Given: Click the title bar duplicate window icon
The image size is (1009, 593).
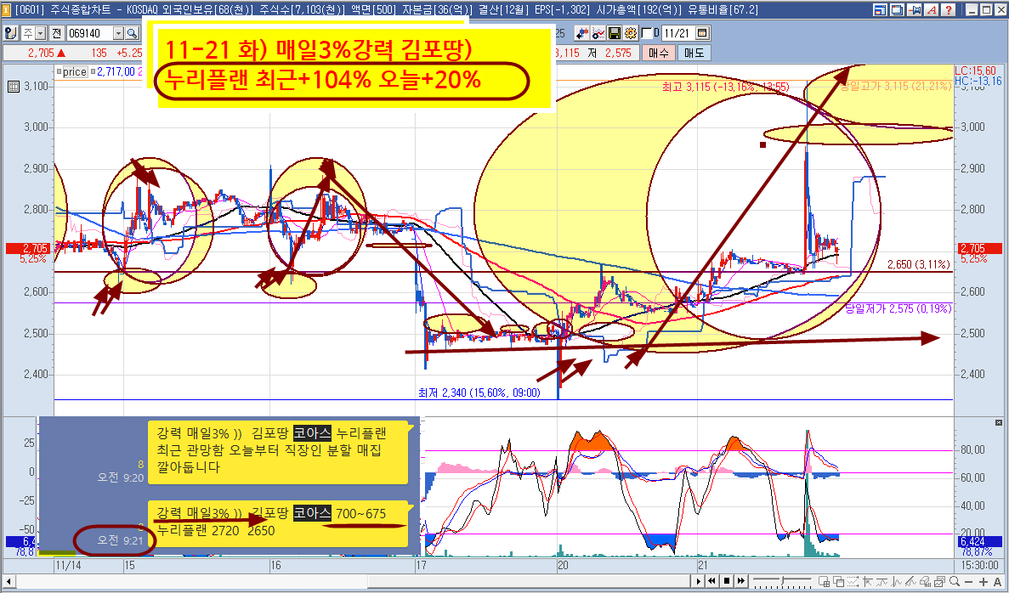Looking at the screenshot, I should [897, 9].
